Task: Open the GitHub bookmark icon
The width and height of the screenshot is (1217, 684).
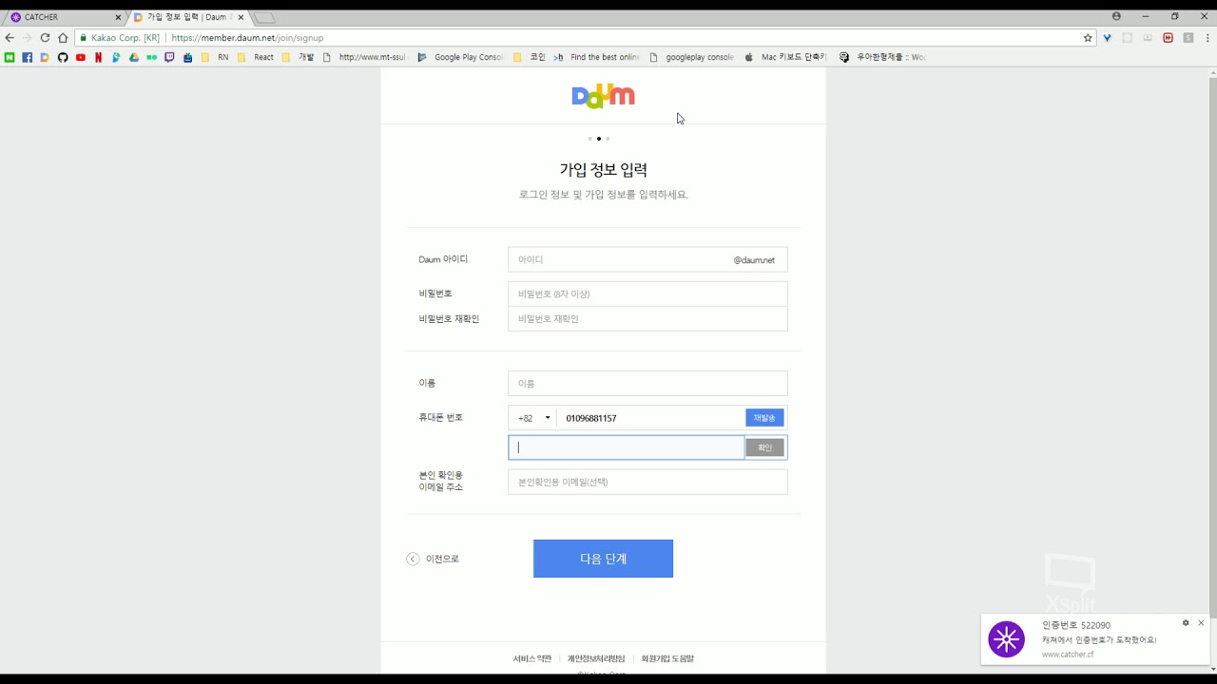Action: point(63,57)
